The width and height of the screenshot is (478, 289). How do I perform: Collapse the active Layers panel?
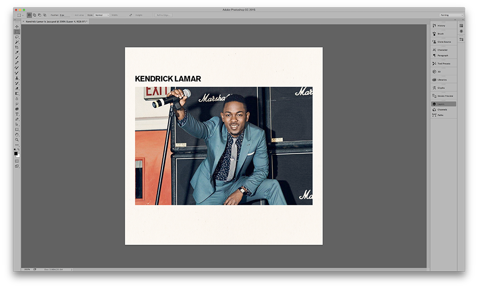[443, 104]
